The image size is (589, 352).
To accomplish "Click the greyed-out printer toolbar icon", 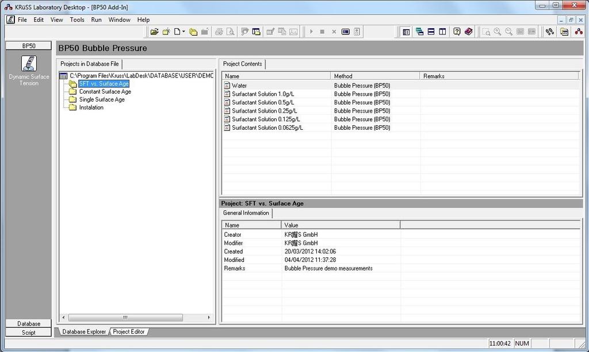I will tap(219, 32).
